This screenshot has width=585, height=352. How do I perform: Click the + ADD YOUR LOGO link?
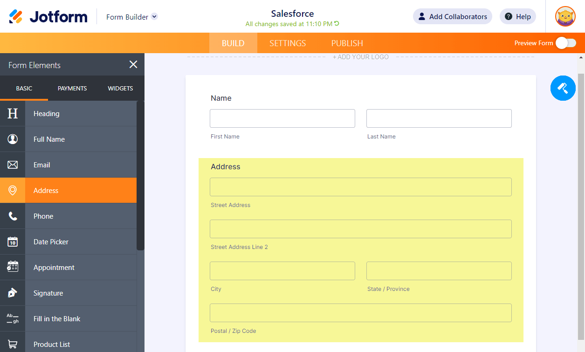tap(361, 57)
